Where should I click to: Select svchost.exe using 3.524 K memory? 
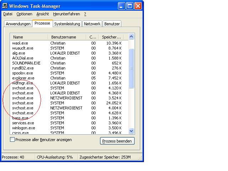click(69, 98)
